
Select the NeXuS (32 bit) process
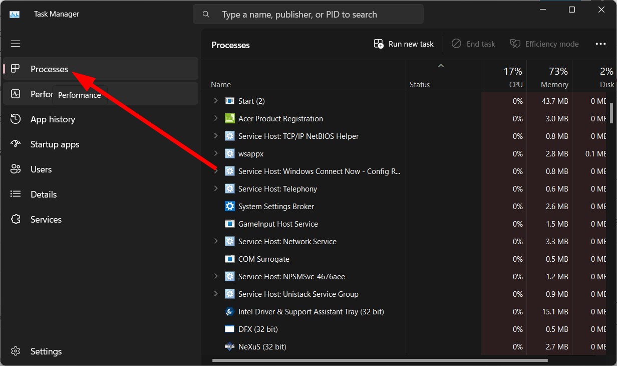[x=262, y=347]
